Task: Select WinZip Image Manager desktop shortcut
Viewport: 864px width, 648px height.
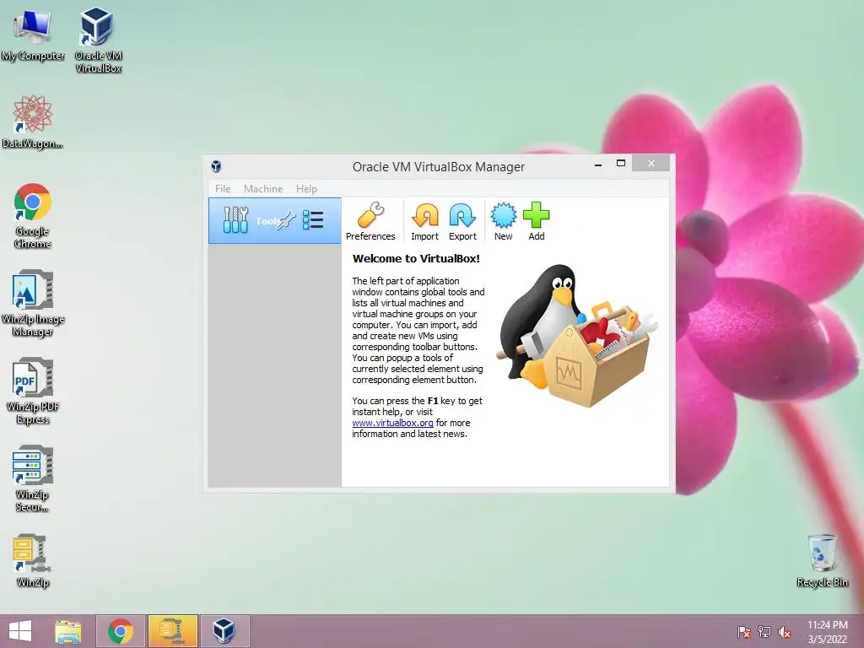Action: [x=33, y=303]
